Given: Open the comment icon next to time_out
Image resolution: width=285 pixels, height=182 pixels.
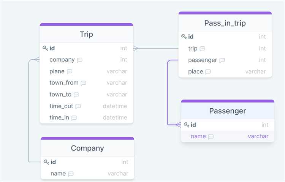Looking at the screenshot, I should click(x=78, y=106).
